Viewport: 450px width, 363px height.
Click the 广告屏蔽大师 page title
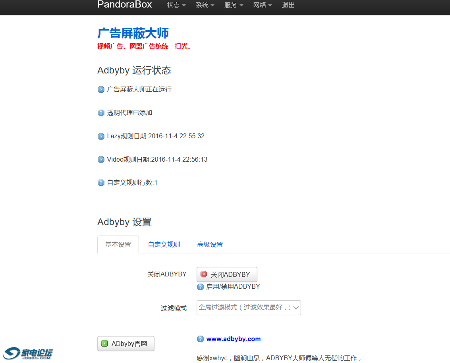pos(133,33)
